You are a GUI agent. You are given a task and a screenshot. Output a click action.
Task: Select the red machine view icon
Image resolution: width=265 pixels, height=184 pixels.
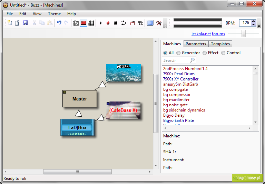click(84, 23)
